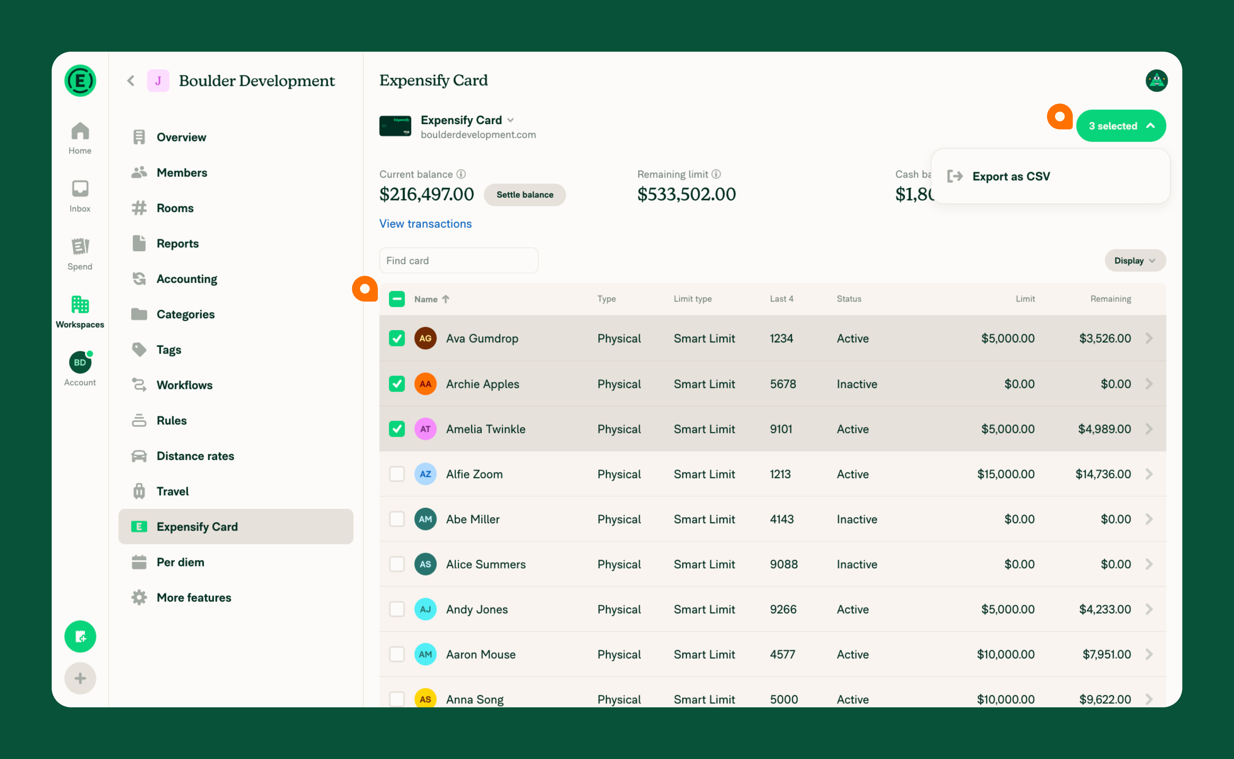Collapse the 3 selected dropdown
Viewport: 1234px width, 759px height.
[1120, 126]
